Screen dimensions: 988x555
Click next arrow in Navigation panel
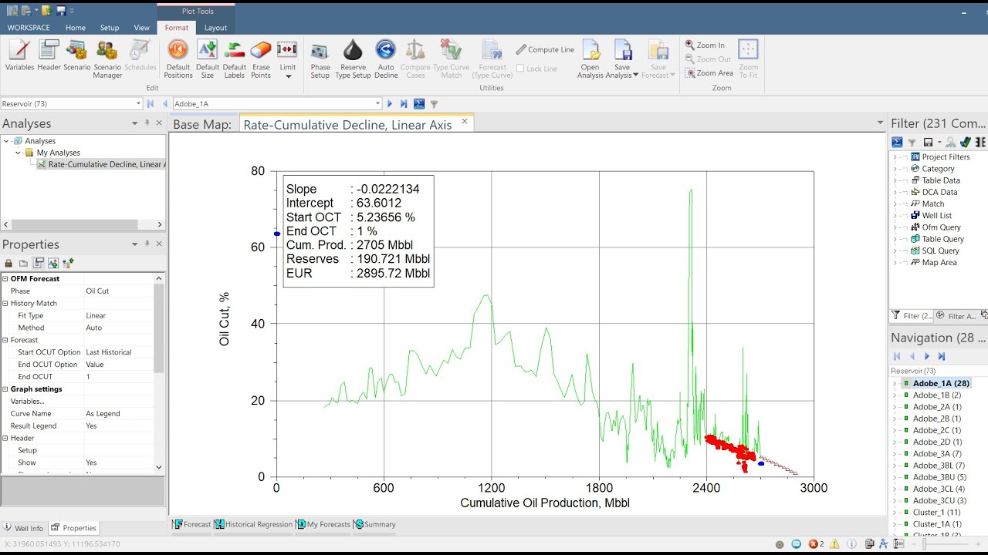point(927,356)
